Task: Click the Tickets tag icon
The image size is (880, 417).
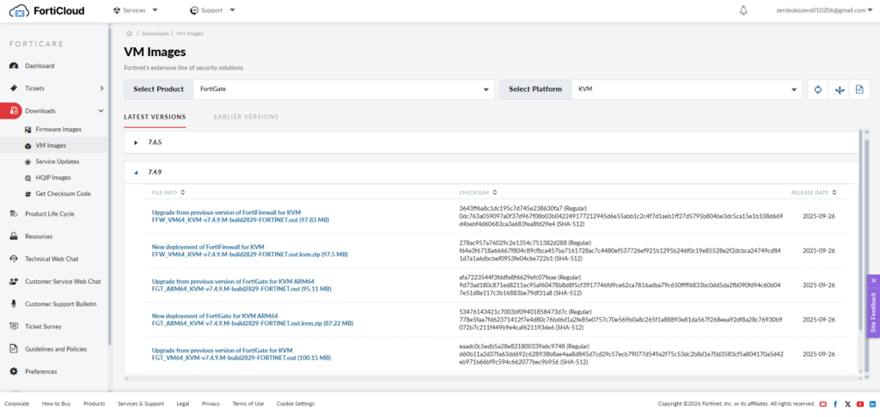Action: (x=14, y=88)
